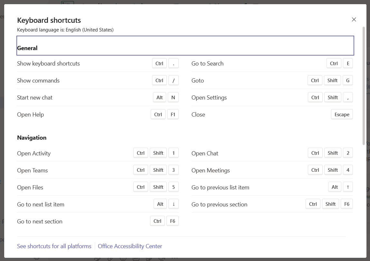Screen dimensions: 370x261
Task: Click the Escape key badge
Action: 342,115
